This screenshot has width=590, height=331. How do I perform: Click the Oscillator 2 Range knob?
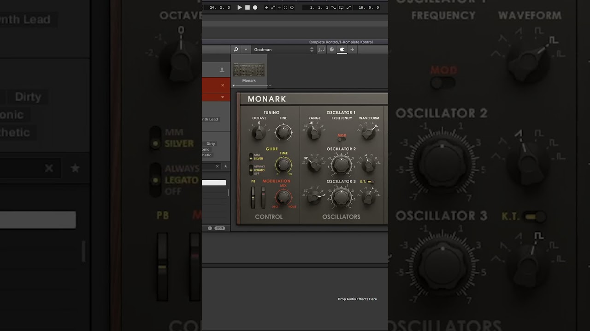pyautogui.click(x=315, y=165)
